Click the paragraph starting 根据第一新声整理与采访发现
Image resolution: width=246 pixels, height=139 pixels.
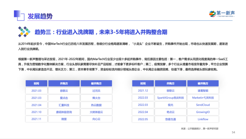pos(123,64)
